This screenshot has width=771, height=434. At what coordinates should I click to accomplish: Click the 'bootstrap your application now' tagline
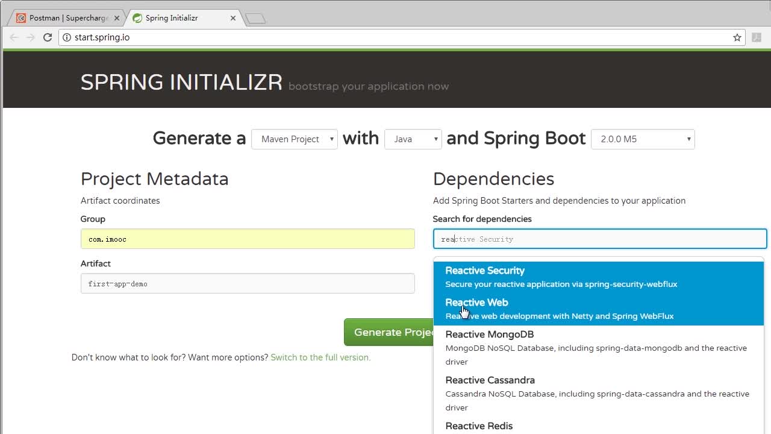click(x=369, y=86)
